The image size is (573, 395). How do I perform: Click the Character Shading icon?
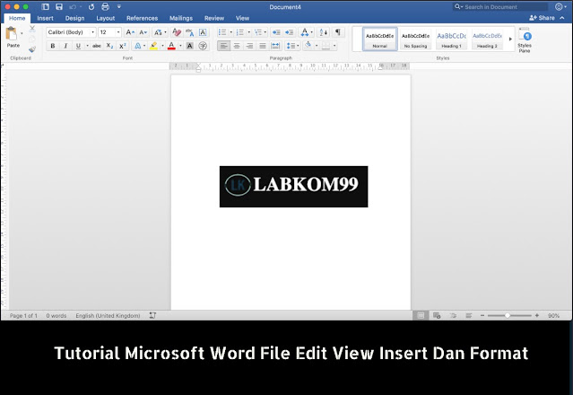click(x=190, y=46)
